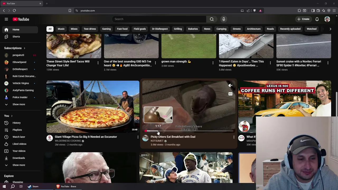
Task: Open options menu for G80 M3 short
Action: [x=155, y=63]
